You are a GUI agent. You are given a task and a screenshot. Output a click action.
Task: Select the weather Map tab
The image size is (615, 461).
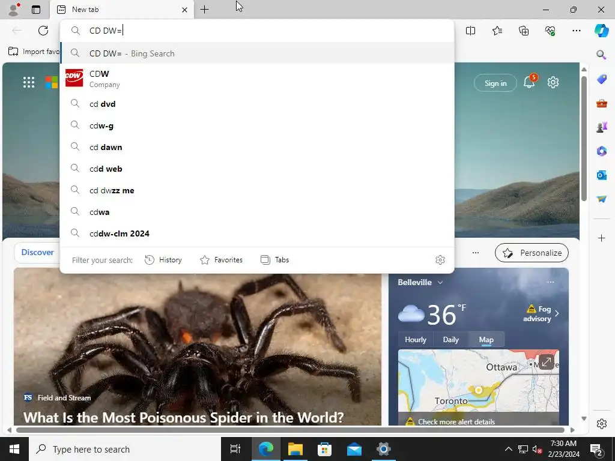pyautogui.click(x=486, y=340)
